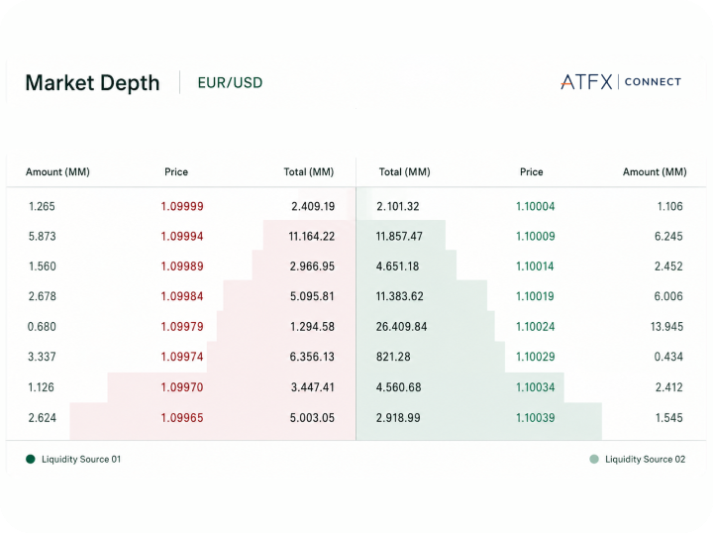This screenshot has width=713, height=533.
Task: Click the bid-side Price column header
Action: (x=176, y=172)
